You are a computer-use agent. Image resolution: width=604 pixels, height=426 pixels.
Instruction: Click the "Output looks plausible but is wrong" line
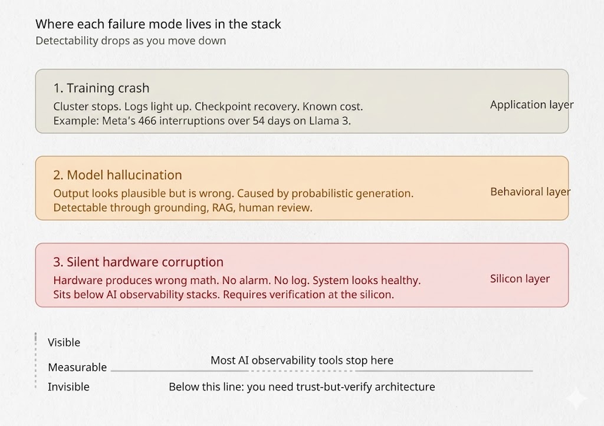(233, 193)
